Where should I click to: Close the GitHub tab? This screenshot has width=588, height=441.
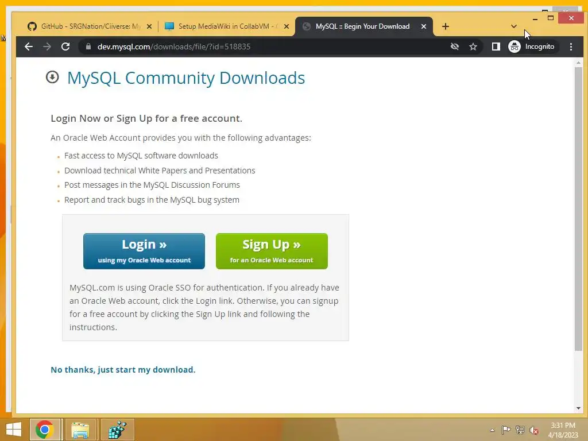[x=149, y=26]
